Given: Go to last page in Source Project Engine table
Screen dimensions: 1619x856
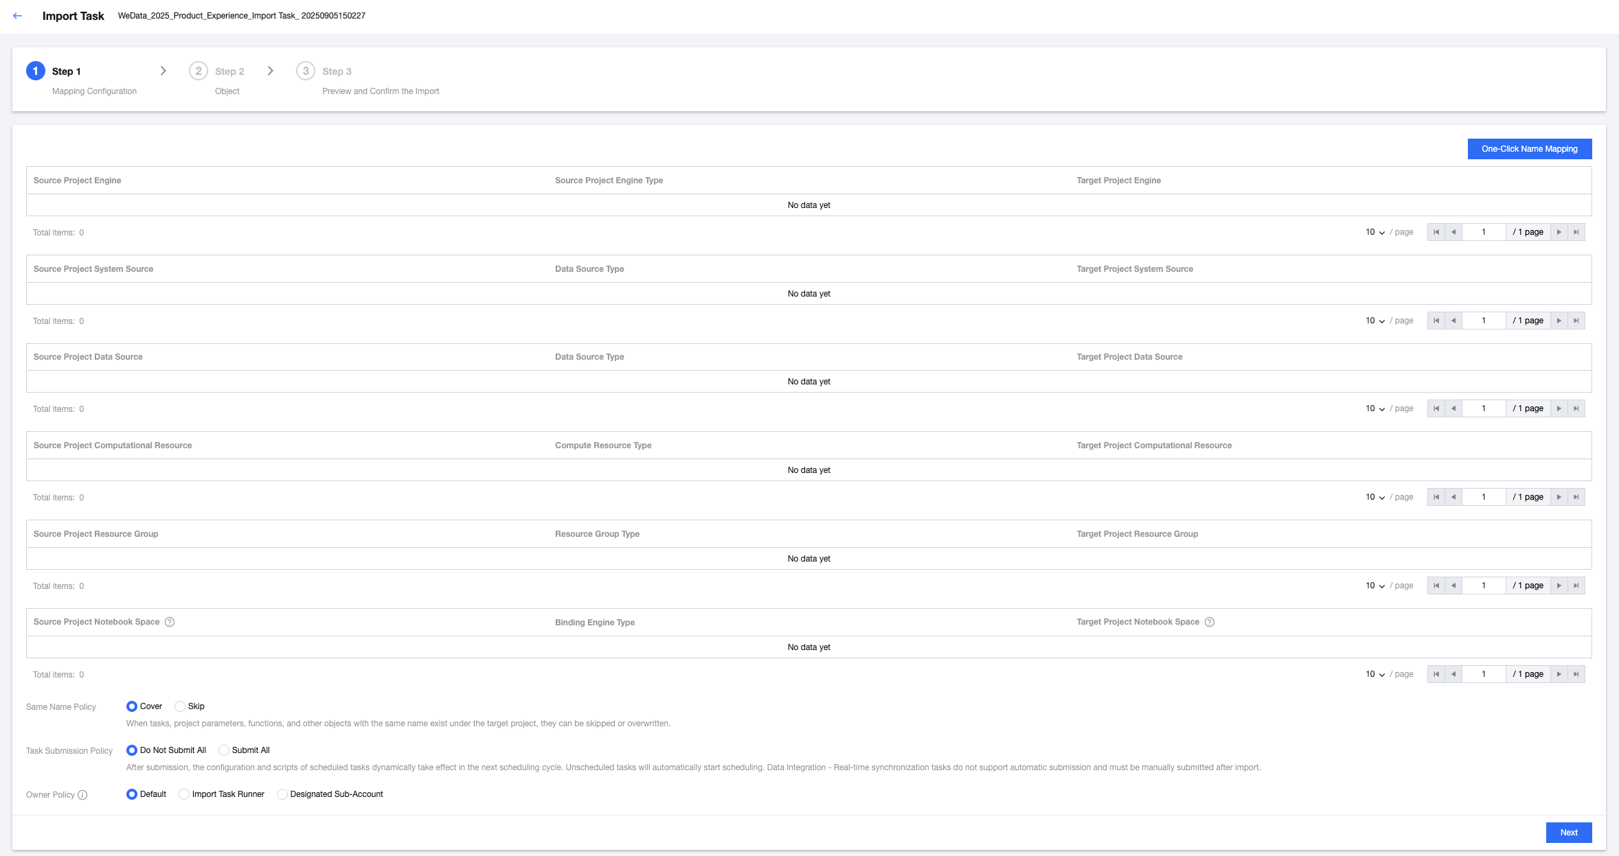Looking at the screenshot, I should coord(1576,232).
